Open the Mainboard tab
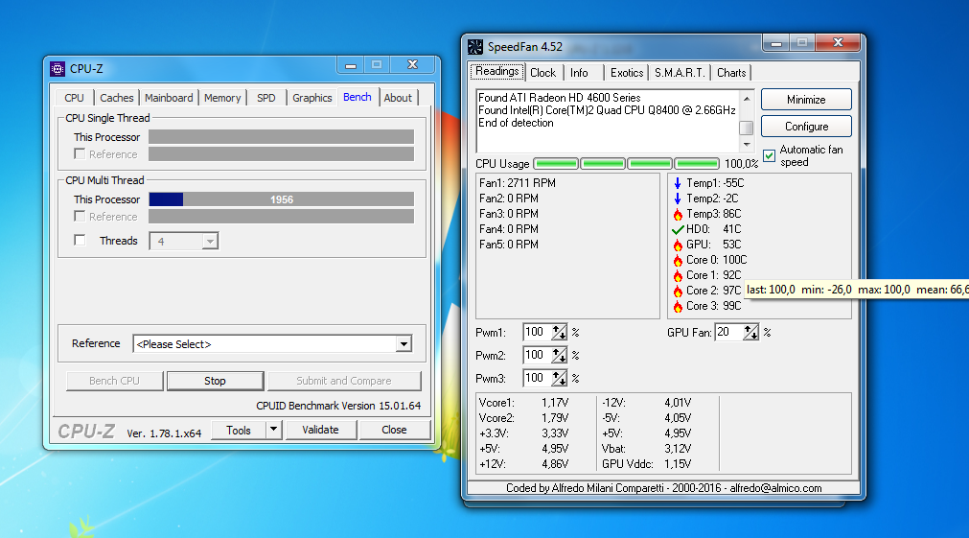This screenshot has width=969, height=538. pos(169,98)
